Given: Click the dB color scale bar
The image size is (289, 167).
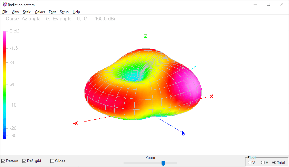Looking at the screenshot, I should click(5, 85).
